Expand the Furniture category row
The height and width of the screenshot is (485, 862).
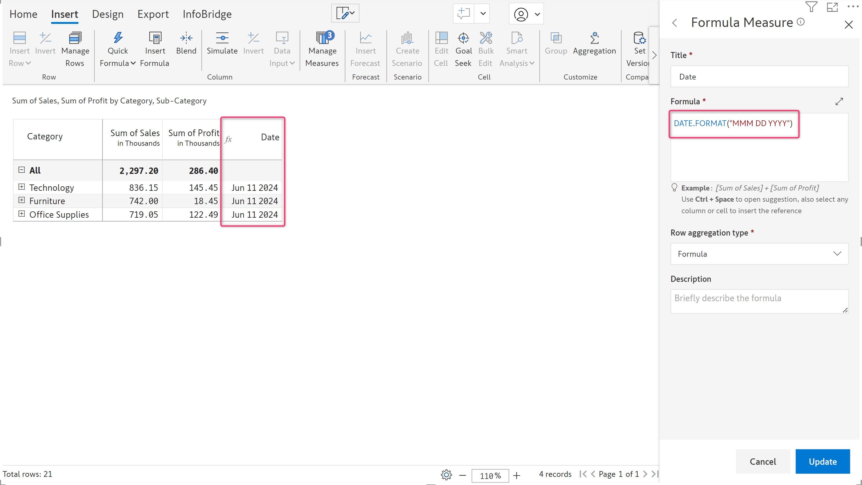(x=22, y=200)
